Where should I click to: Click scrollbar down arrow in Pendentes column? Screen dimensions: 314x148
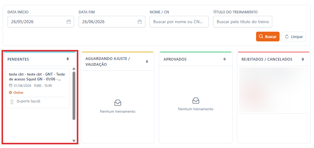point(74,141)
